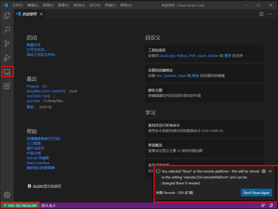Click the 新建文件 link
Image resolution: width=278 pixels, height=209 pixels.
click(x=33, y=45)
